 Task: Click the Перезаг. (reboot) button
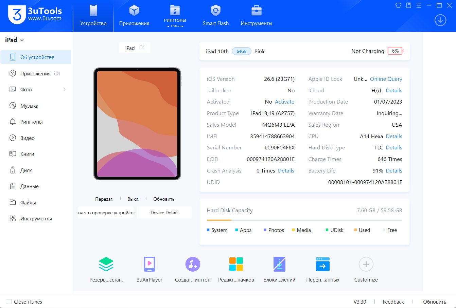click(104, 199)
